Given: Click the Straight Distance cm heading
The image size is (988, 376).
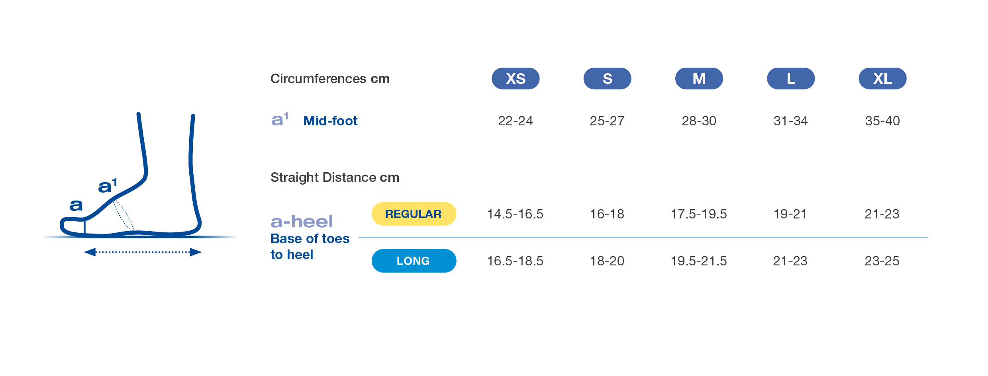Looking at the screenshot, I should [x=335, y=177].
